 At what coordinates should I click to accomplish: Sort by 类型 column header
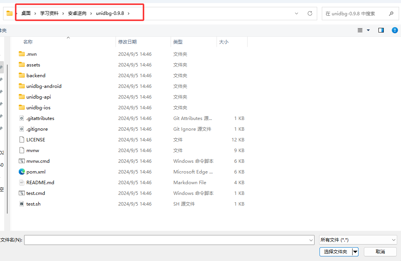tap(178, 42)
